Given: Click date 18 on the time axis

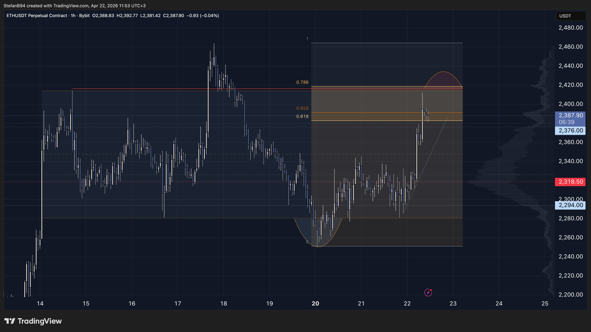Looking at the screenshot, I should 224,304.
